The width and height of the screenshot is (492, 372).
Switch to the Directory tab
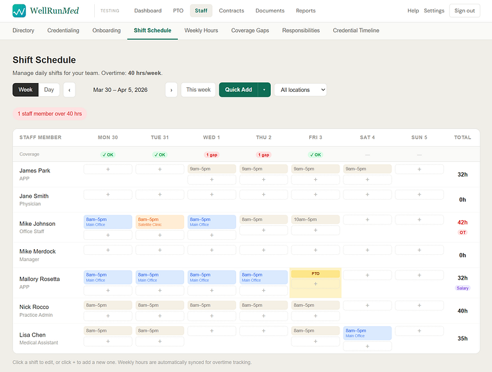coord(23,30)
